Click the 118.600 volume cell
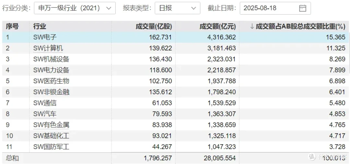 [160, 70]
